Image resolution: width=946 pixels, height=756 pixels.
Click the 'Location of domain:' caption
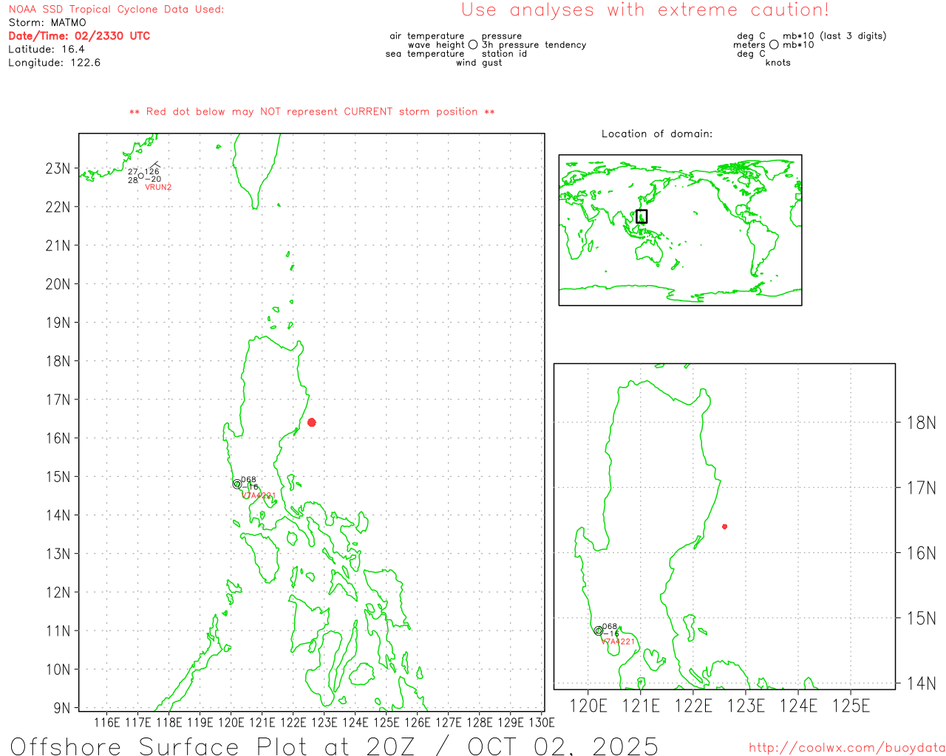click(656, 134)
